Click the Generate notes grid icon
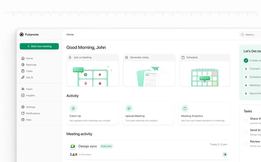This screenshot has width=261, height=162. pyautogui.click(x=127, y=57)
